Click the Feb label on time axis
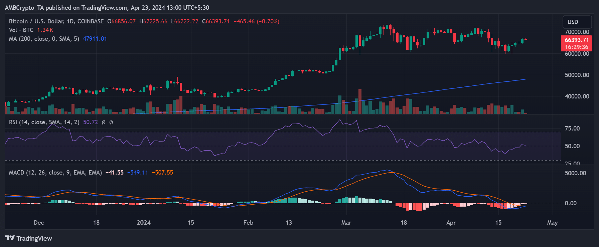This screenshot has height=247, width=599. 248,223
